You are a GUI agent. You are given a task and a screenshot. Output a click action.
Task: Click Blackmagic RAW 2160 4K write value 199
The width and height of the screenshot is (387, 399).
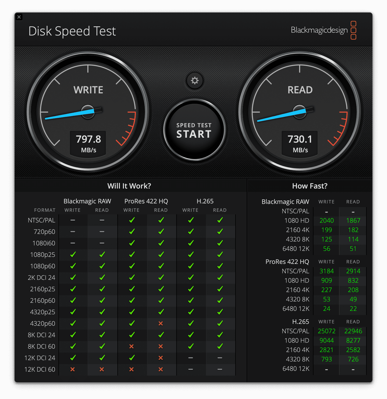(326, 230)
